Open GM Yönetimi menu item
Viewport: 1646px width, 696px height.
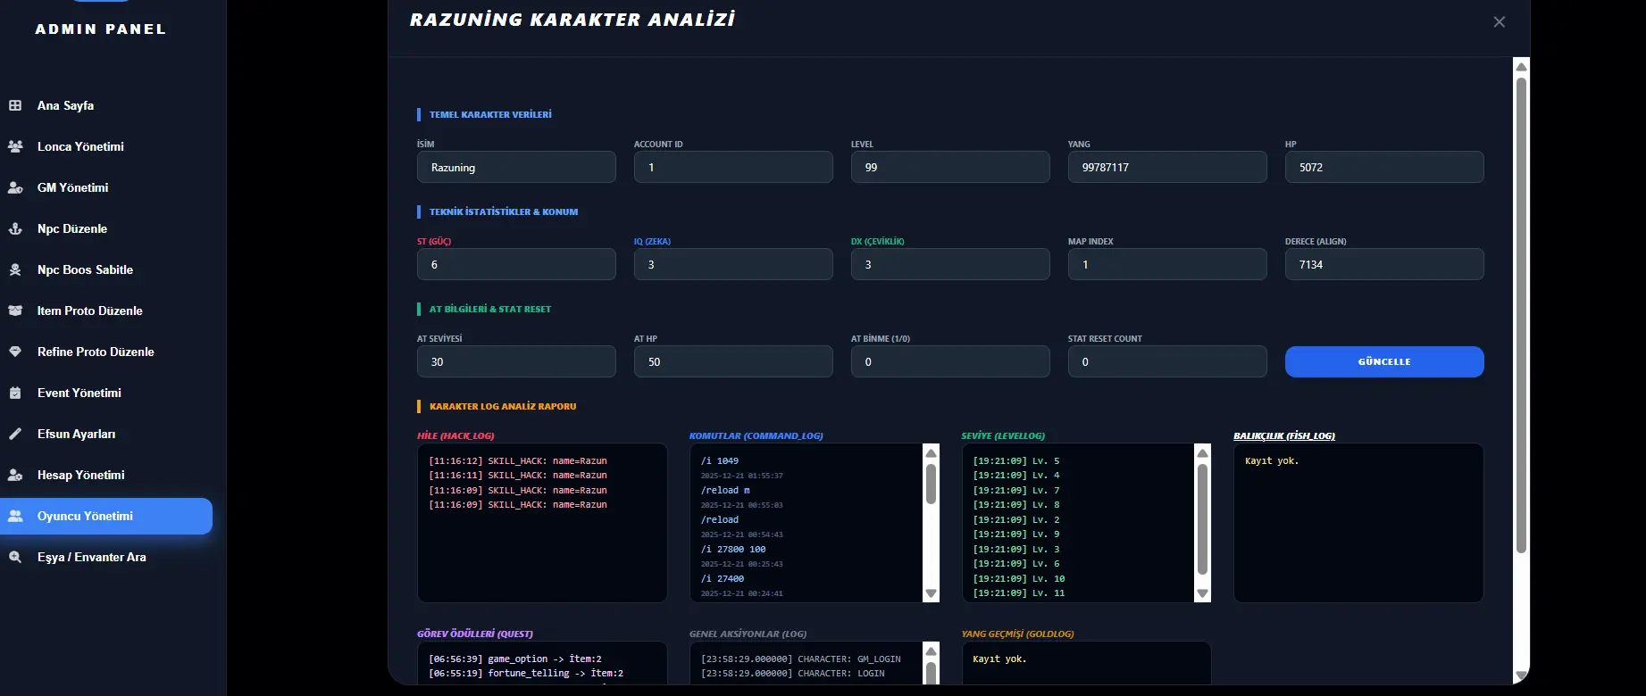(72, 187)
